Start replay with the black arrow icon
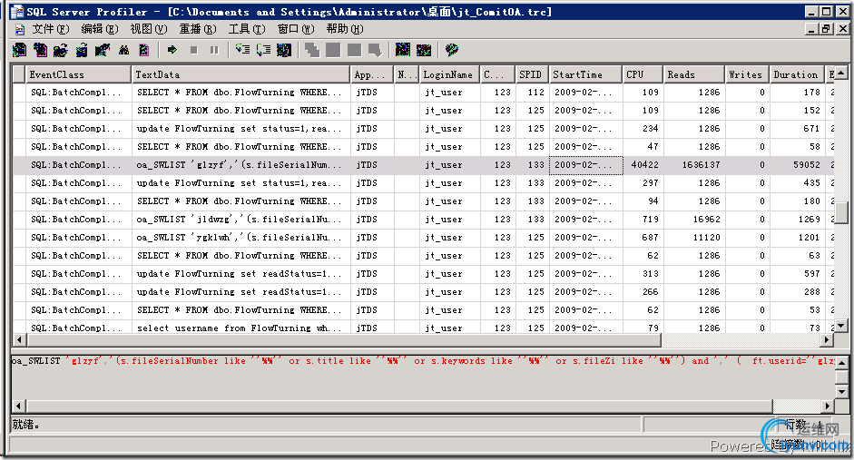 [x=172, y=50]
